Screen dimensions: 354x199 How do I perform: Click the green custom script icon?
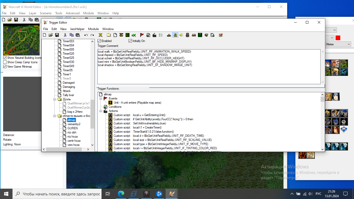[x=128, y=35]
